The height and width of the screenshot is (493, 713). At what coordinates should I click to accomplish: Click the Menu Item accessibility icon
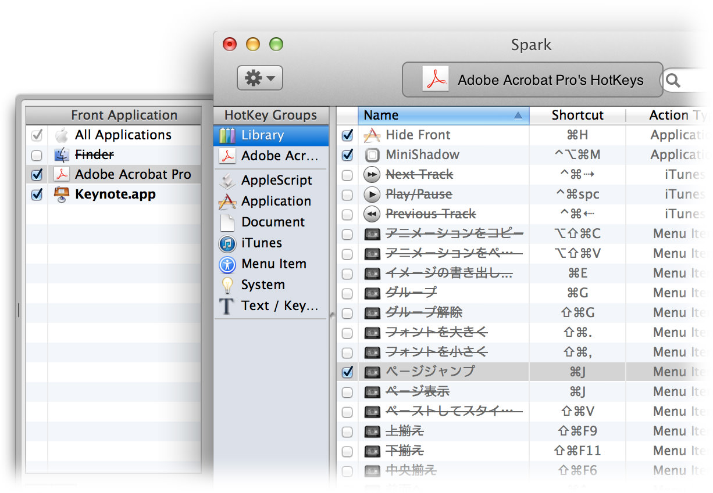tap(227, 264)
